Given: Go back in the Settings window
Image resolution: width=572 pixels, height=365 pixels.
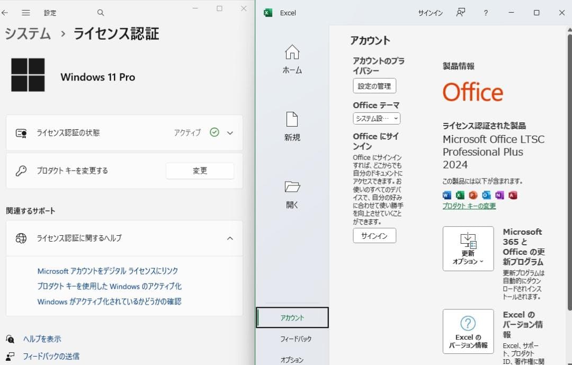Looking at the screenshot, I should pos(5,13).
